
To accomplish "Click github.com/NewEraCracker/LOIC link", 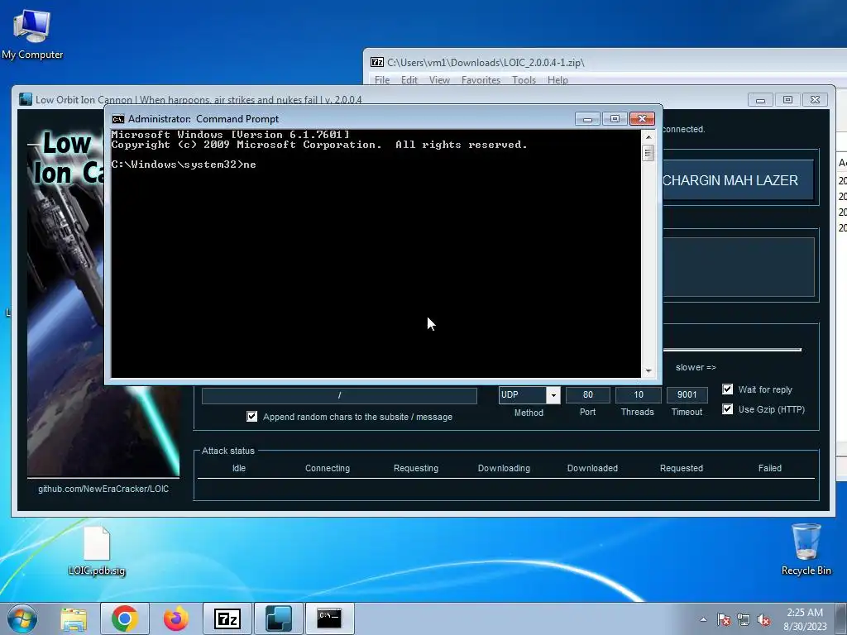I will [x=103, y=489].
